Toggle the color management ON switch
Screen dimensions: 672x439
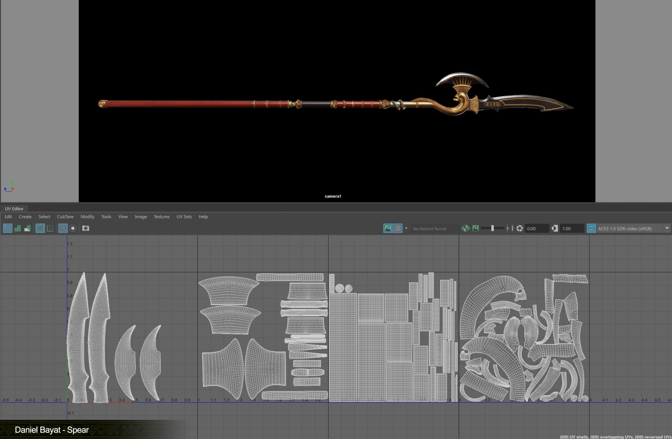pyautogui.click(x=591, y=228)
